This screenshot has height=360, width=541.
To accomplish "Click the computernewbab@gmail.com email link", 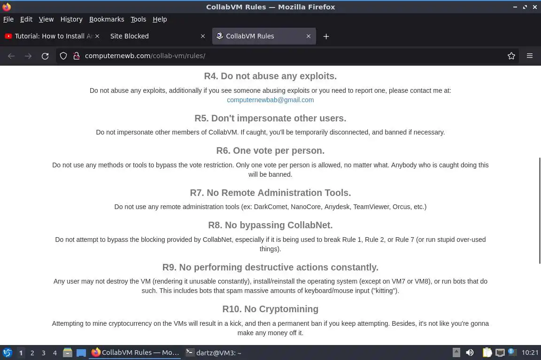I will point(270,100).
